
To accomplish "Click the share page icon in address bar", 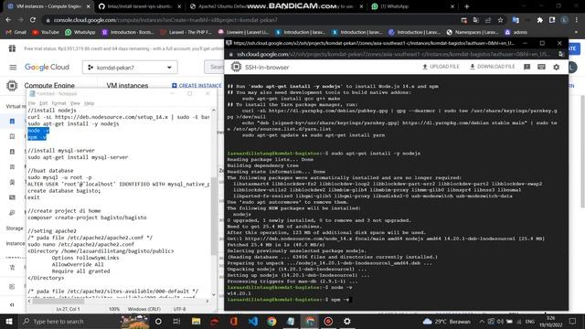I will (488, 20).
